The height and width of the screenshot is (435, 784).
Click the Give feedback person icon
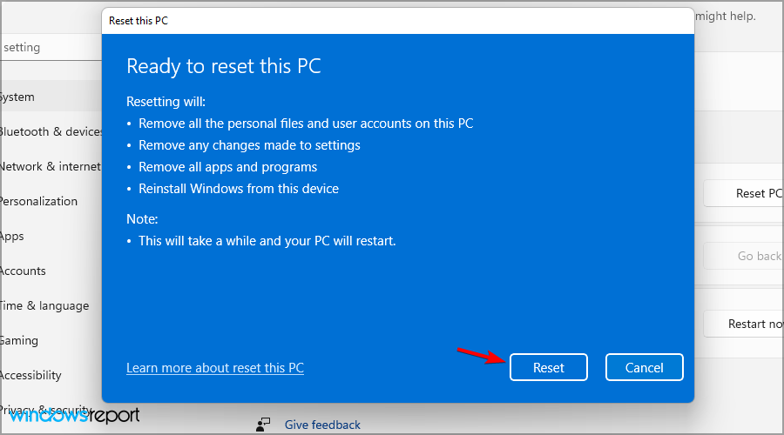tap(263, 425)
